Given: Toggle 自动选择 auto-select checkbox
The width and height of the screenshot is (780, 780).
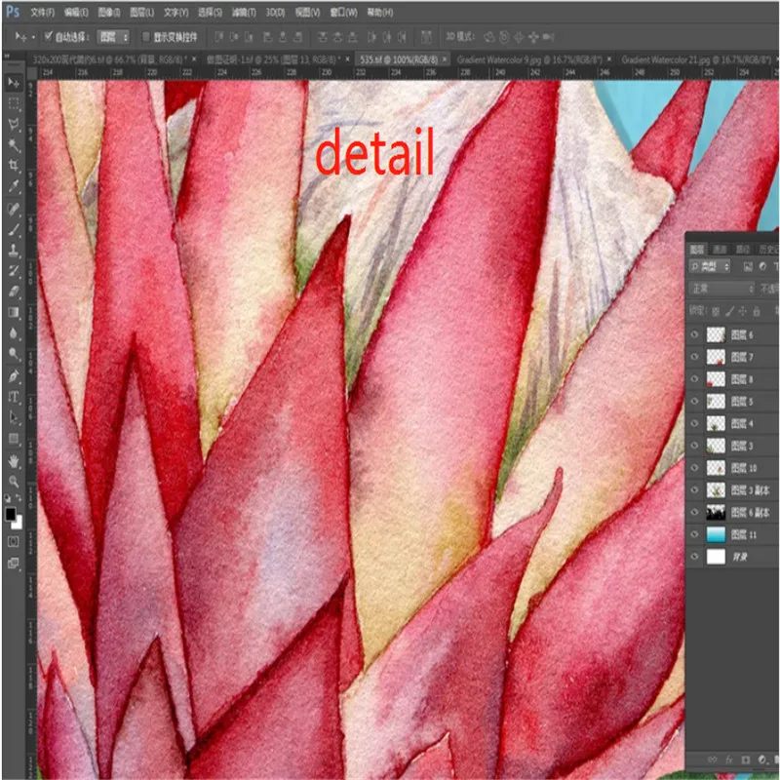Looking at the screenshot, I should 48,36.
